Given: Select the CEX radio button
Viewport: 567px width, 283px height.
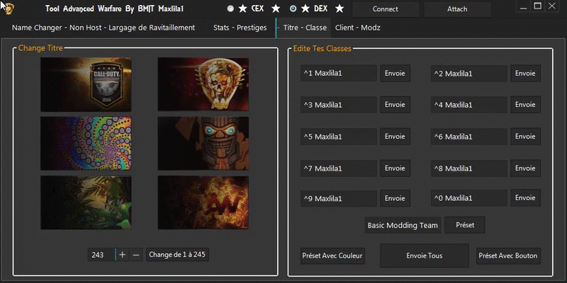Looking at the screenshot, I should pos(231,9).
